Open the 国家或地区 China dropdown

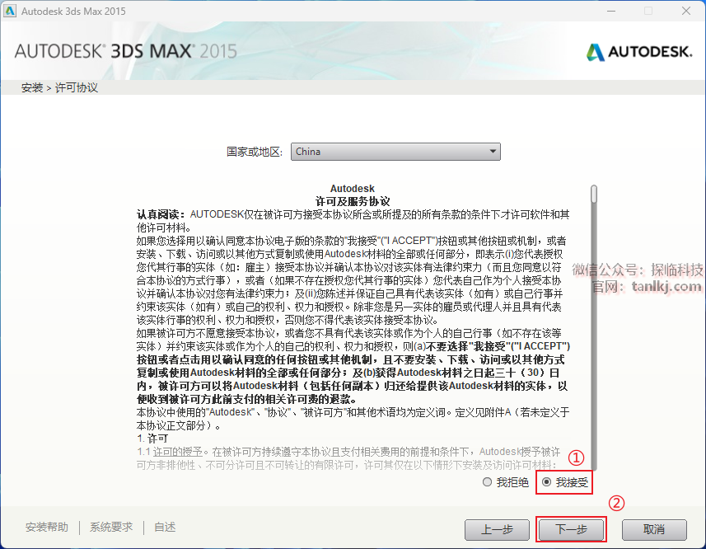point(395,152)
